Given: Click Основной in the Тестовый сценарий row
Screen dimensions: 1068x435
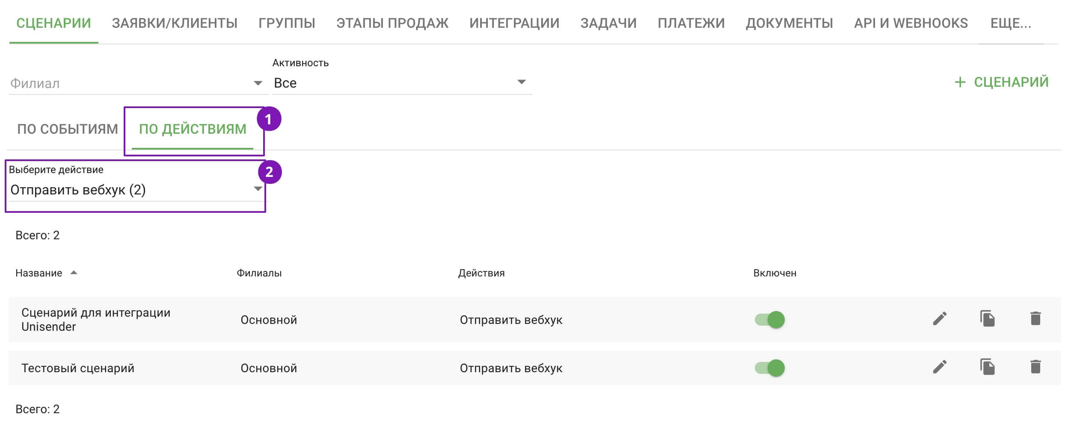Looking at the screenshot, I should pyautogui.click(x=269, y=368).
